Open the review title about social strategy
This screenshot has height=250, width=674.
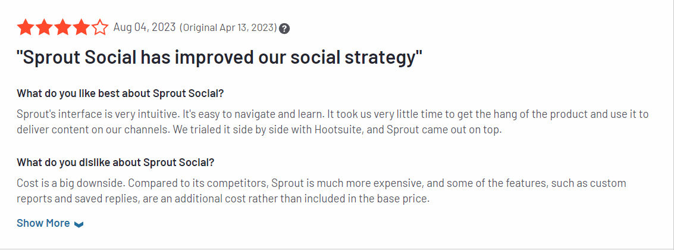220,57
